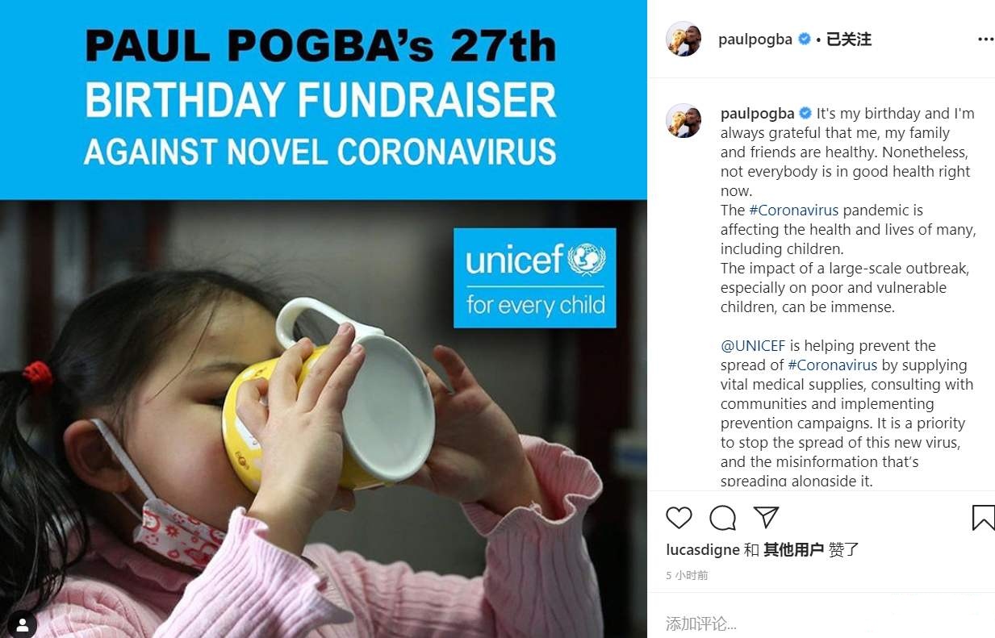Open paulpogba avatar in post header
The image size is (995, 638).
[x=684, y=39]
